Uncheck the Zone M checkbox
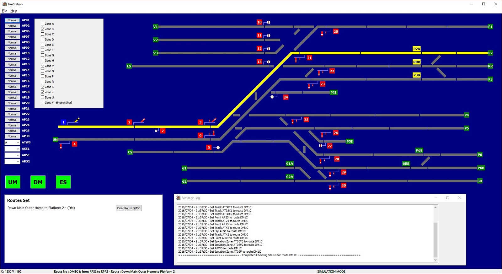This screenshot has width=502, height=274. [43, 66]
